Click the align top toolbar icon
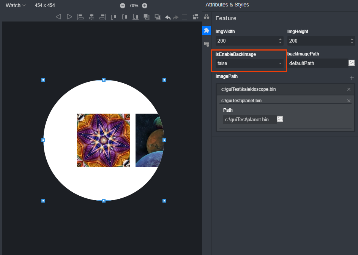This screenshot has height=255, width=358. click(x=114, y=17)
